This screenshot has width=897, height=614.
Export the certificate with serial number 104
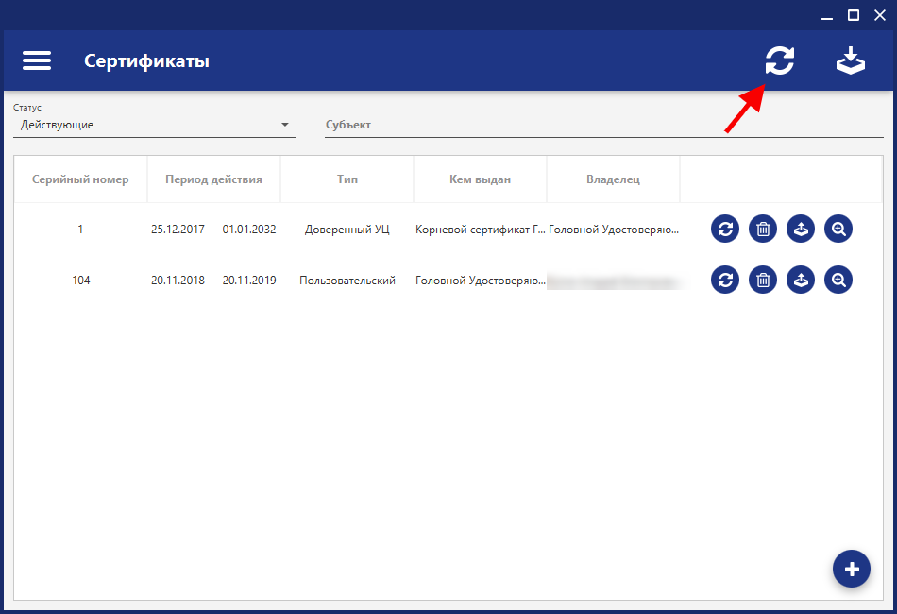click(801, 280)
